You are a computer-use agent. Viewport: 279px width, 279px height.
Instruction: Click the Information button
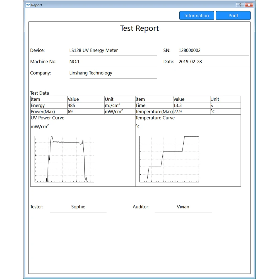click(196, 16)
